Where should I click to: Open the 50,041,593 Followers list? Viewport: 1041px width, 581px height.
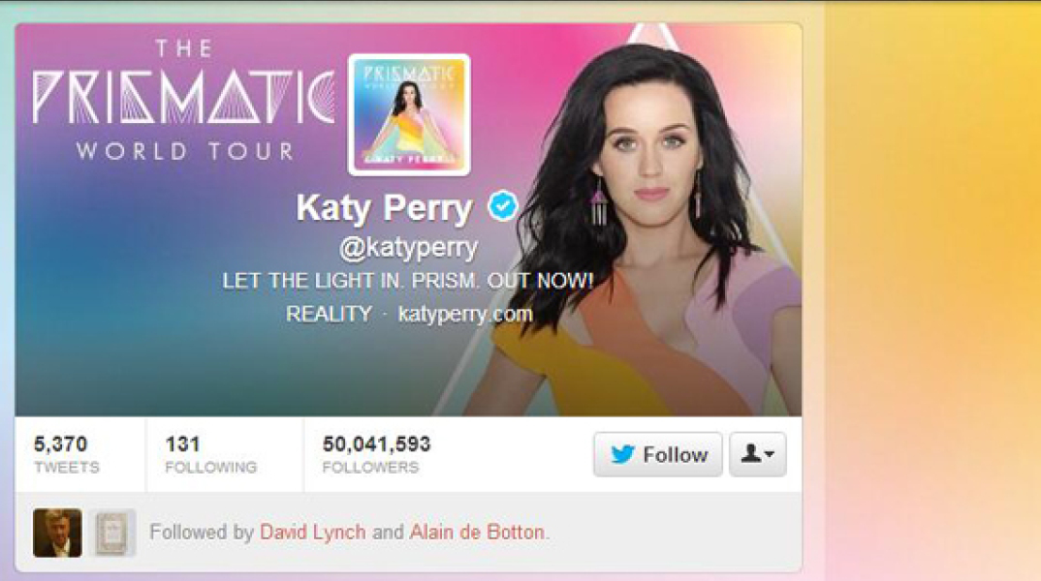pos(376,454)
